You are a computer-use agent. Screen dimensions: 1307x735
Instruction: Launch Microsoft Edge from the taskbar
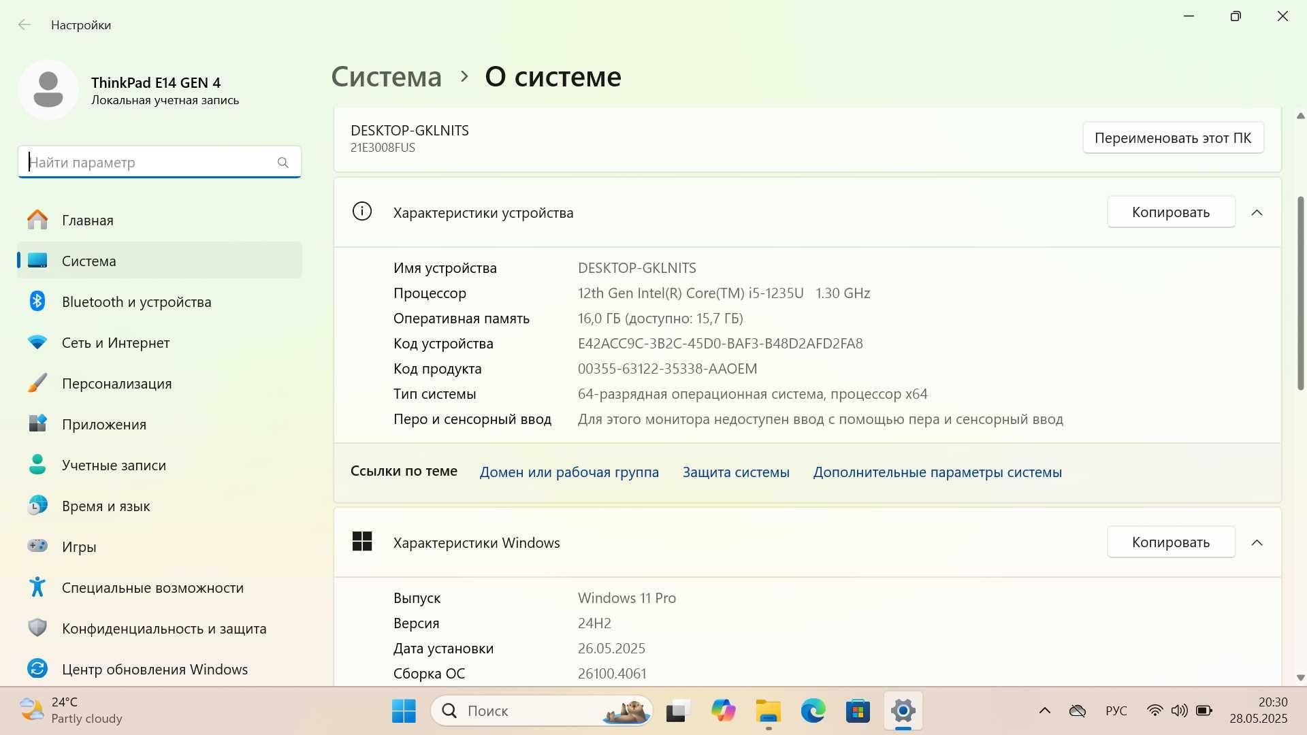coord(813,711)
